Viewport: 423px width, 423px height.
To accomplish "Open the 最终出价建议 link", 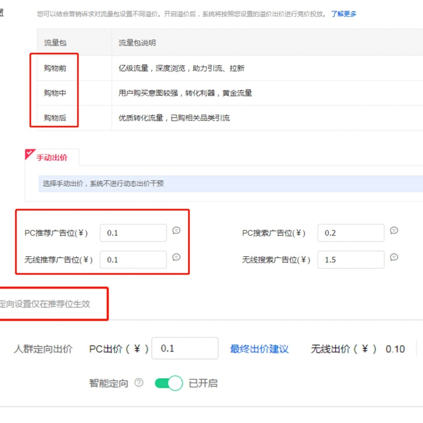I will click(x=259, y=349).
